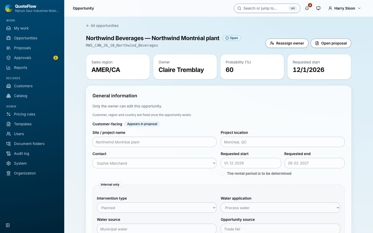The width and height of the screenshot is (373, 233).
Task: Click the Requested start date field
Action: point(251,163)
